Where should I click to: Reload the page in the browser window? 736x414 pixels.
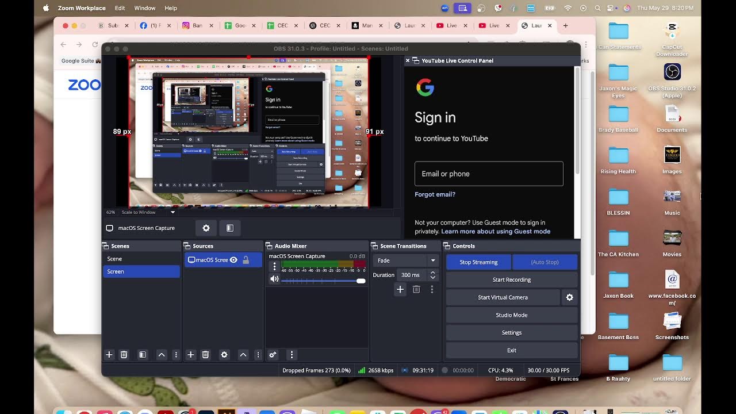pyautogui.click(x=95, y=45)
